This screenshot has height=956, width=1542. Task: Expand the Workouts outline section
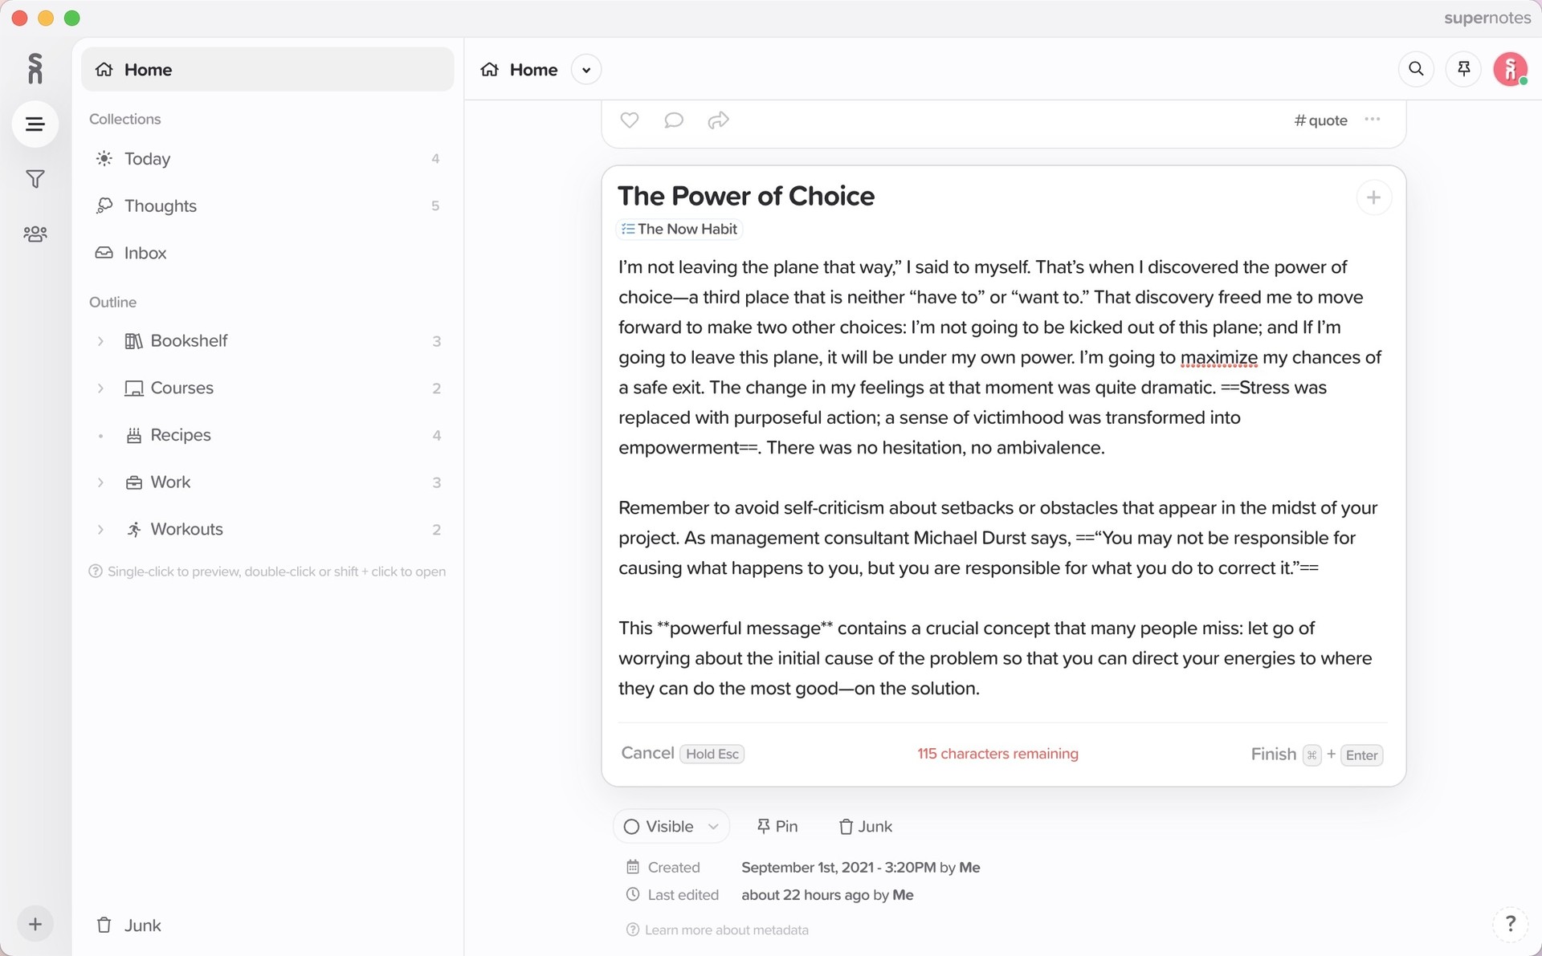tap(100, 529)
